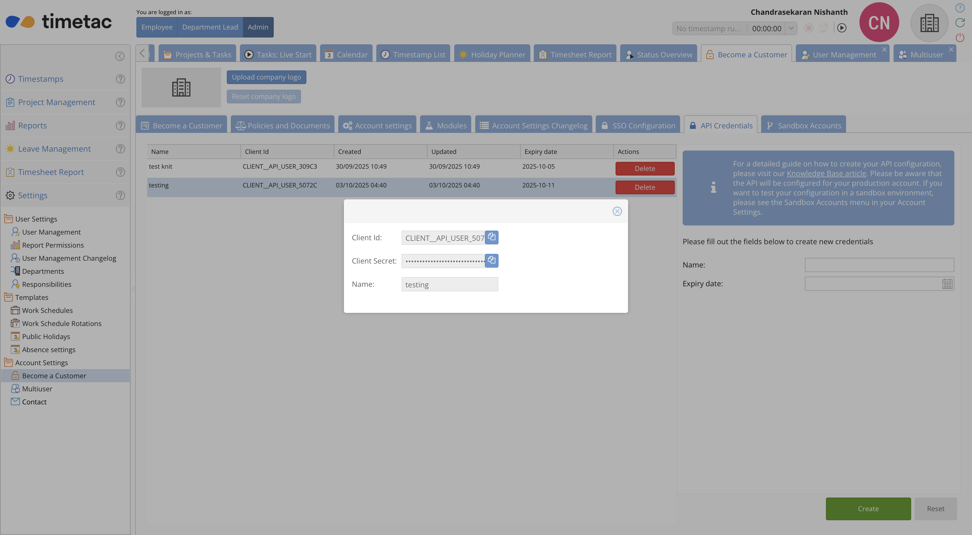972x535 pixels.
Task: Close the credentials popup dialog
Action: [x=617, y=211]
